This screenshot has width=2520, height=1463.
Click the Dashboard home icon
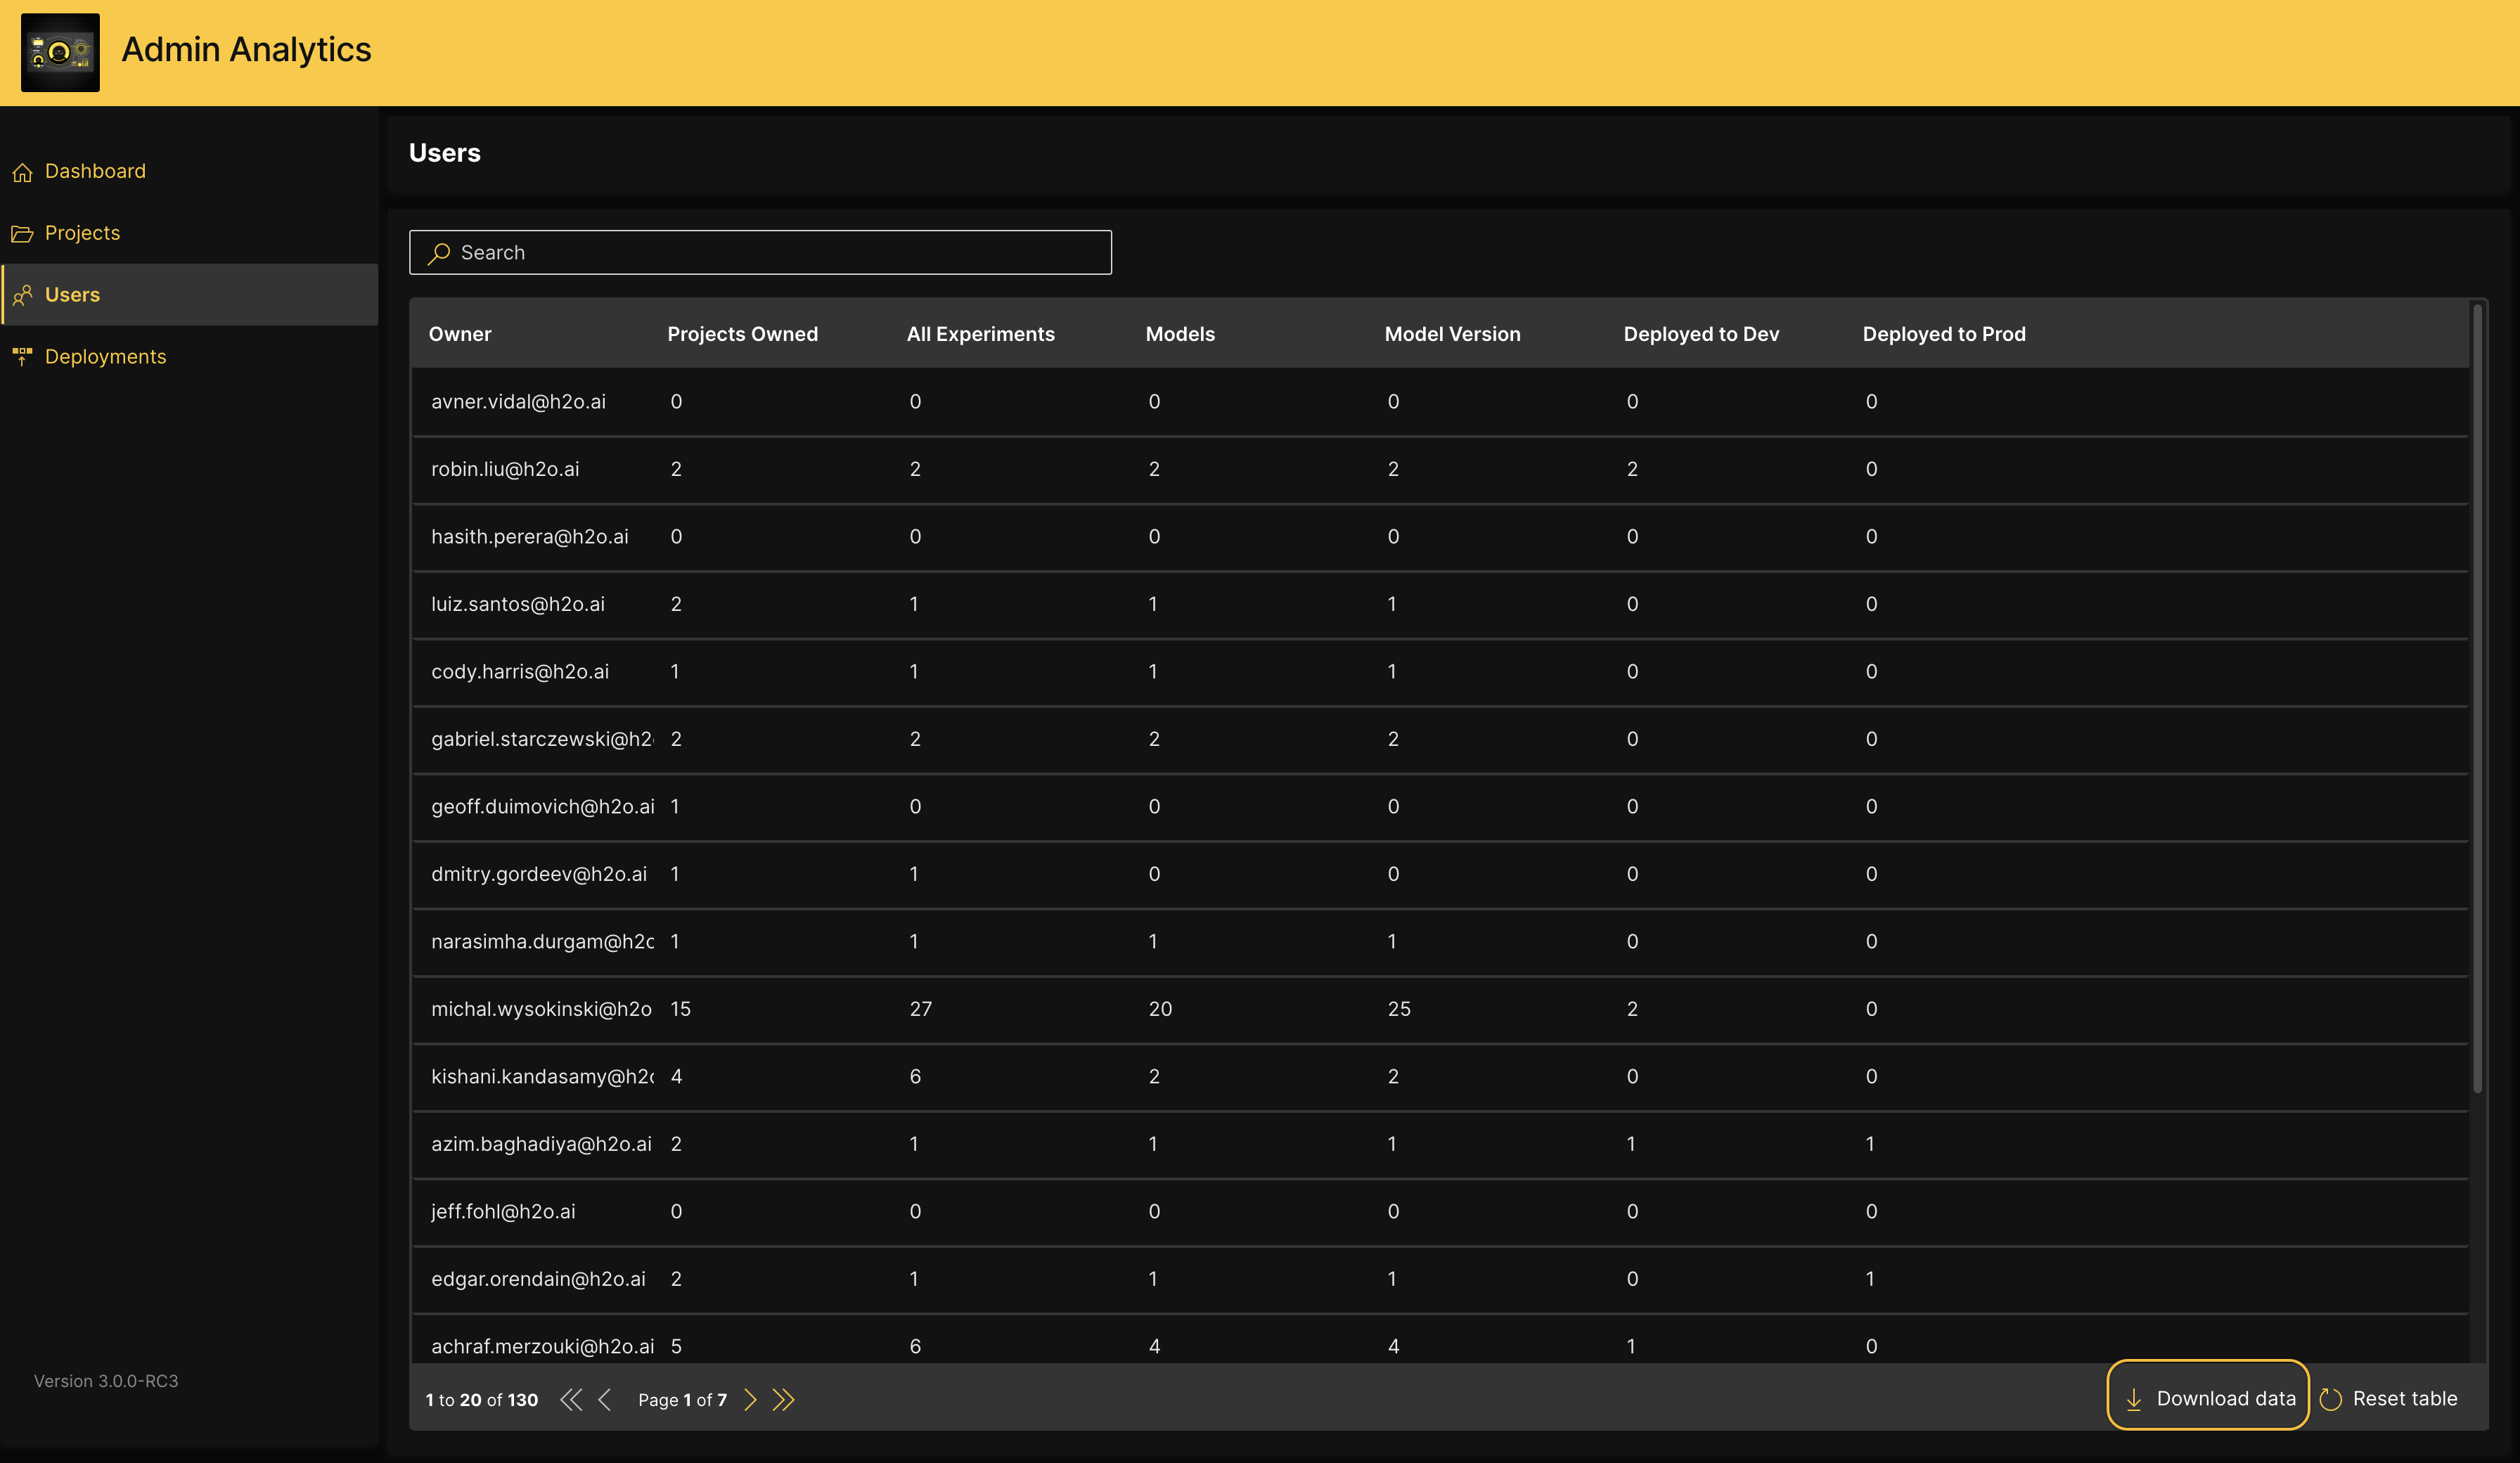[x=22, y=172]
